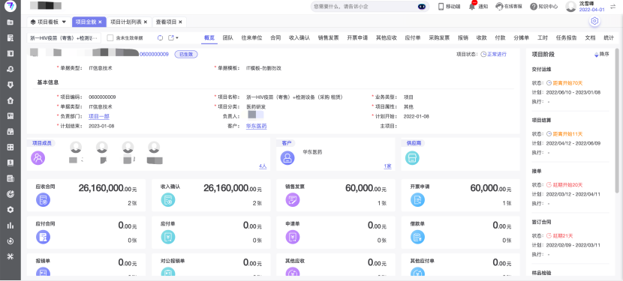Screen dimensions: 623x281
Task: Click the date 2022-04-01 under username
Action: tap(591, 10)
